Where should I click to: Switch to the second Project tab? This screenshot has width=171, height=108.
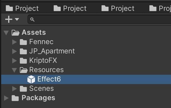click(x=70, y=8)
